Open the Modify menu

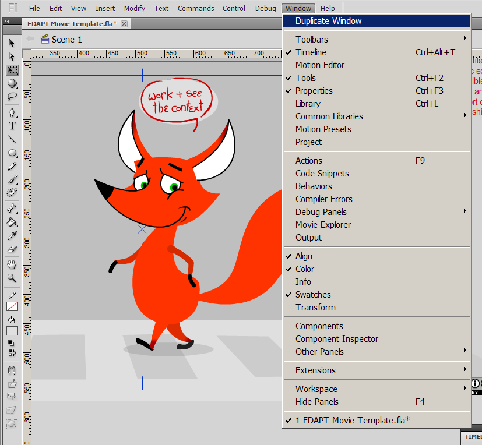tap(135, 8)
